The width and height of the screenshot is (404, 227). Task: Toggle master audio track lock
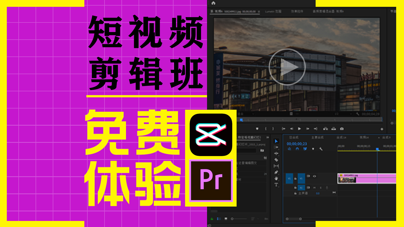295,193
